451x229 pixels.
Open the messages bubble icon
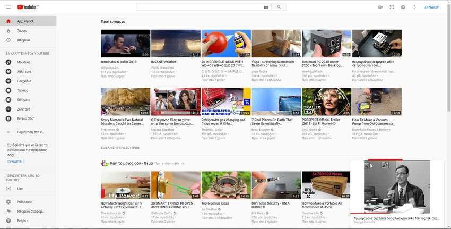[x=403, y=7]
